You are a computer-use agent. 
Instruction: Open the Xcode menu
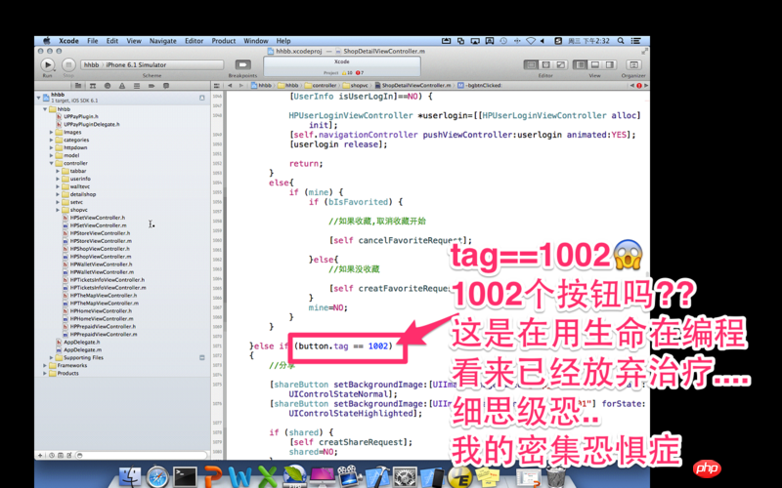click(68, 41)
